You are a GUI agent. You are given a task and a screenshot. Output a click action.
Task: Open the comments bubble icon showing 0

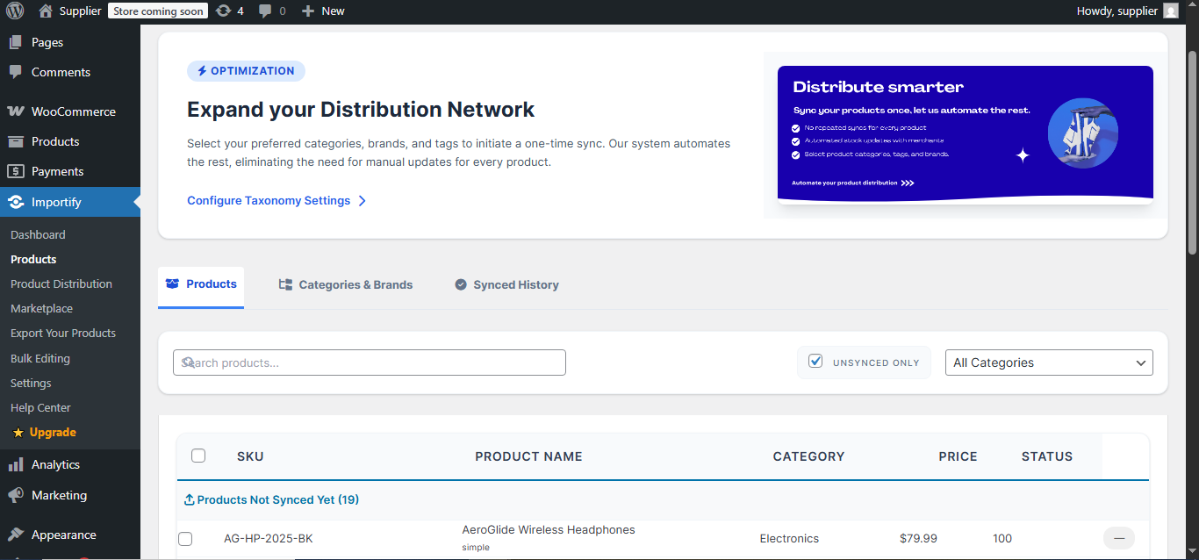(265, 11)
